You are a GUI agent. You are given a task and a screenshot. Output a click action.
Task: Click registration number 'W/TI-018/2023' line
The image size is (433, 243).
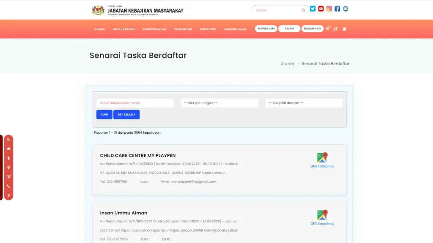(169, 164)
